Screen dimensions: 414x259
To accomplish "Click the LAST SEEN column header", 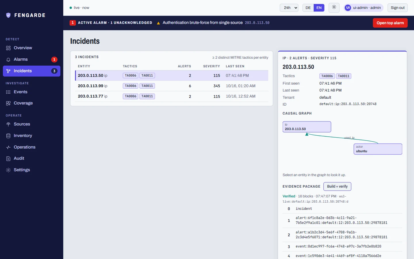I will click(235, 66).
